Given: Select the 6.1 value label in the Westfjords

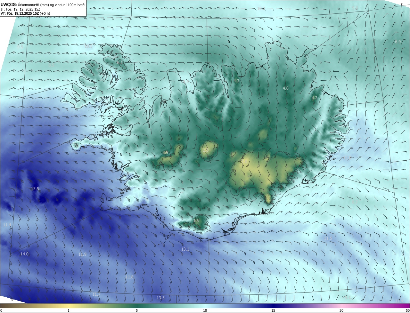Looking at the screenshot, I should [120, 62].
